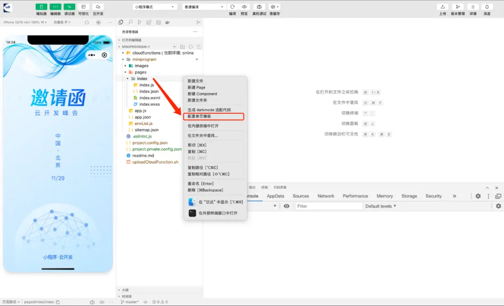Screen dimensions: 504x306
Task: Refresh the simulator
Action: [x=87, y=22]
